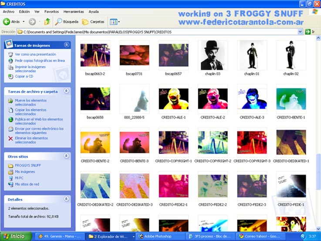The image size is (321, 241).
Task: Collapse the Tareas de imágenes panel
Action: [x=67, y=45]
